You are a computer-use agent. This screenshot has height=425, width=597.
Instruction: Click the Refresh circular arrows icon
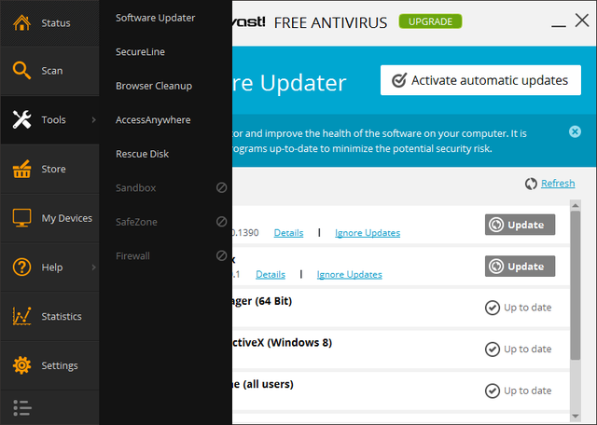coord(531,184)
